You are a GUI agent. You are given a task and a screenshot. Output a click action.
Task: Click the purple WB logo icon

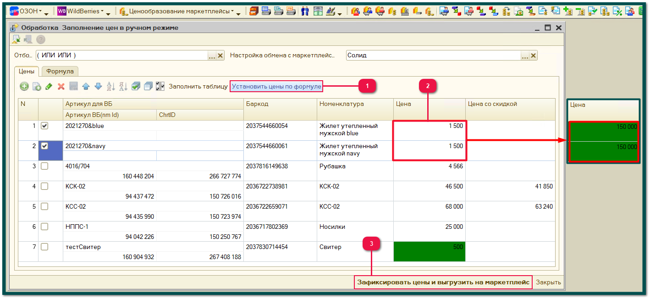62,11
